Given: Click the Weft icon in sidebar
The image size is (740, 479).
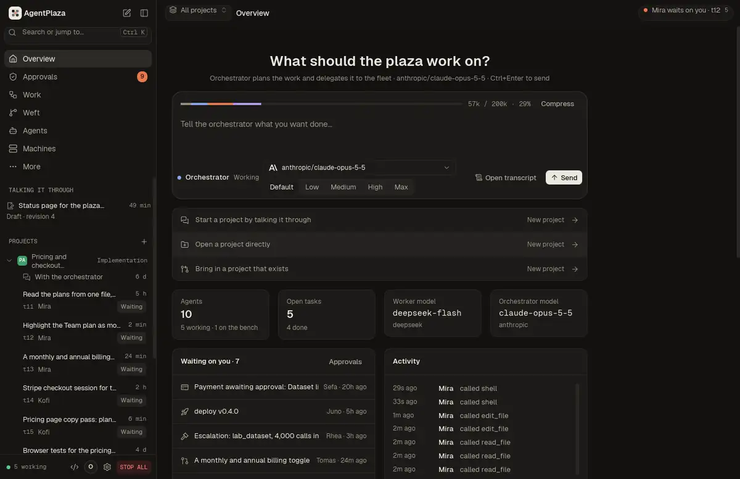Looking at the screenshot, I should 13,112.
